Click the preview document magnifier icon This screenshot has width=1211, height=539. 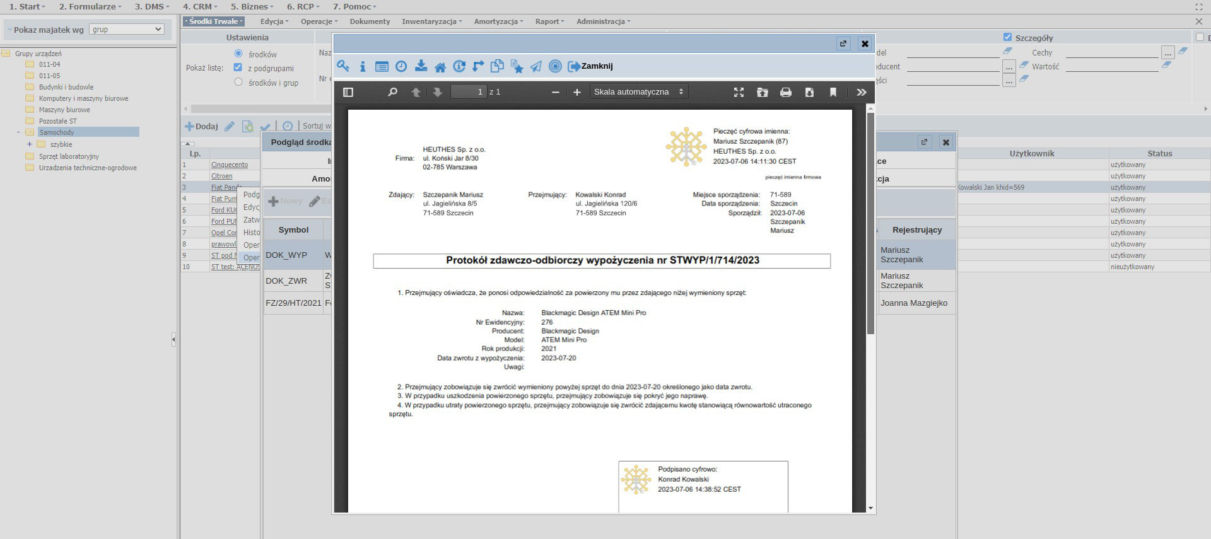(247, 126)
